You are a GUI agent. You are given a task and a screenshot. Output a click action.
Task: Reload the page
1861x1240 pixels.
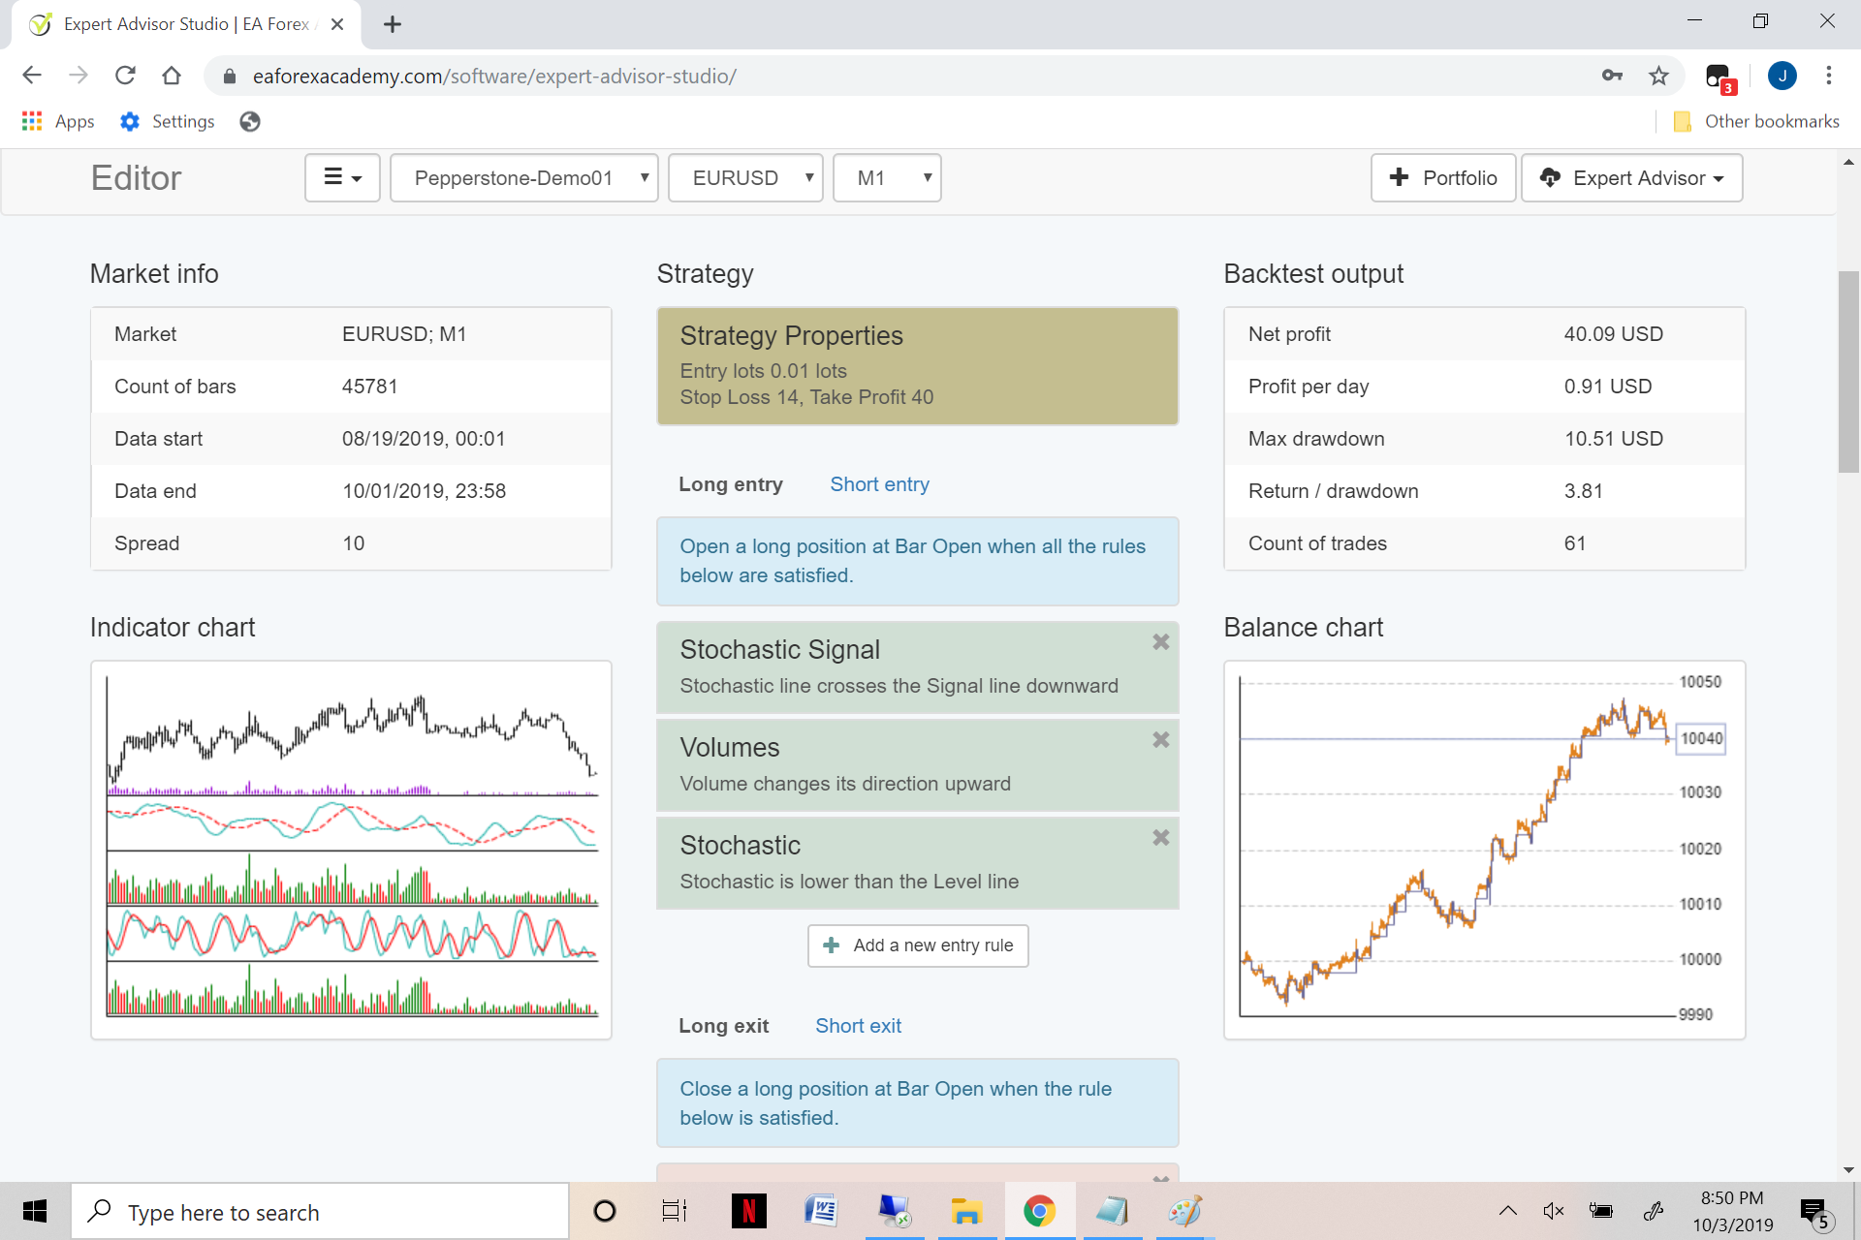pyautogui.click(x=125, y=76)
